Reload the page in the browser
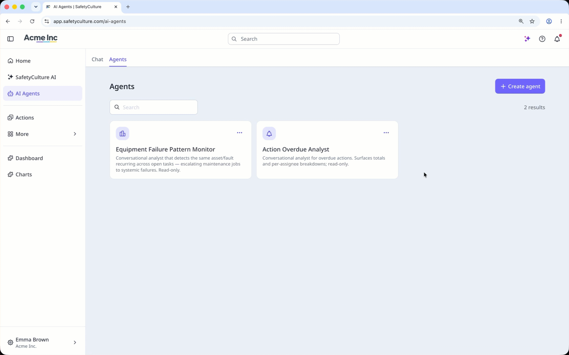The image size is (569, 355). (32, 21)
